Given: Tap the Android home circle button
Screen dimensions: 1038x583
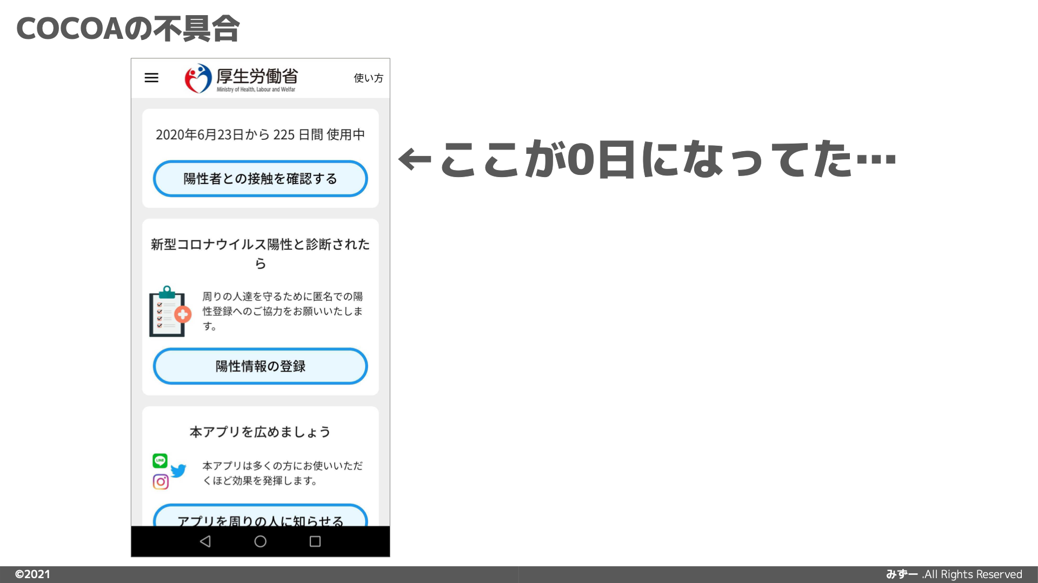Looking at the screenshot, I should coord(260,541).
